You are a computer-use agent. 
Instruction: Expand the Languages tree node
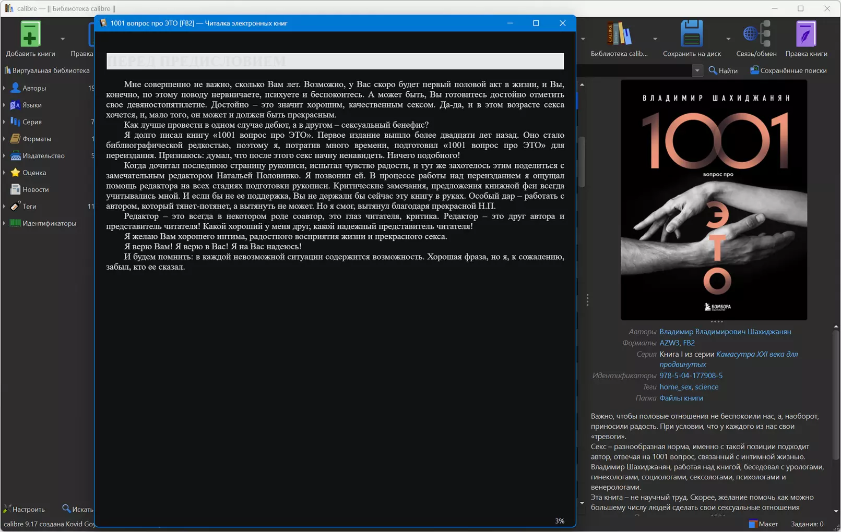4,105
